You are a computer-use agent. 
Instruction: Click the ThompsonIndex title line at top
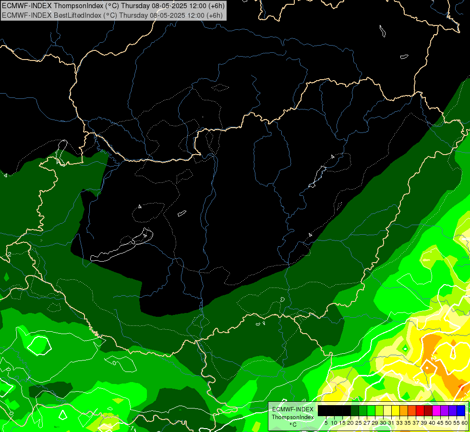click(113, 5)
